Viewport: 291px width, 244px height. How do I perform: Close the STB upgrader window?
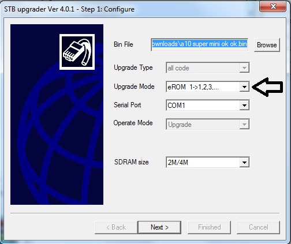(x=273, y=6)
